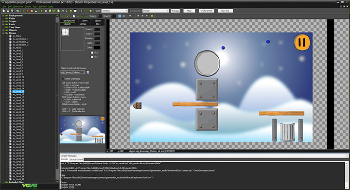Viewport: 350px width, 190px height.
Task: Click the Create object green ball icon
Action: coord(71,11)
